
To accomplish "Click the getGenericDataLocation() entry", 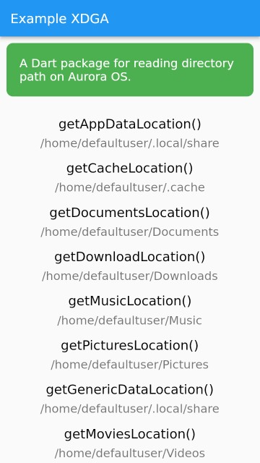I will [130, 390].
